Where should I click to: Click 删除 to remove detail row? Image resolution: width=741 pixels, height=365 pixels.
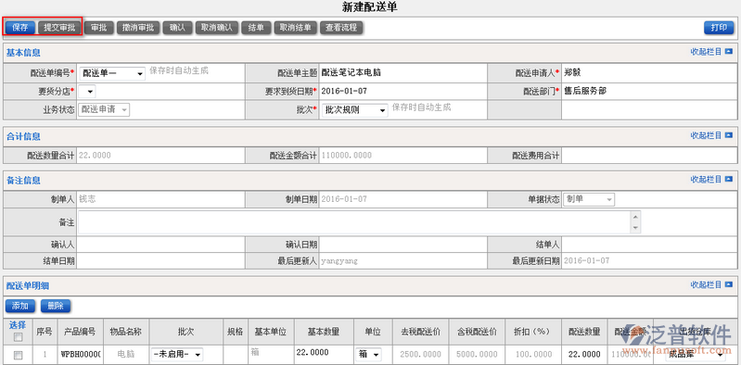click(x=56, y=306)
